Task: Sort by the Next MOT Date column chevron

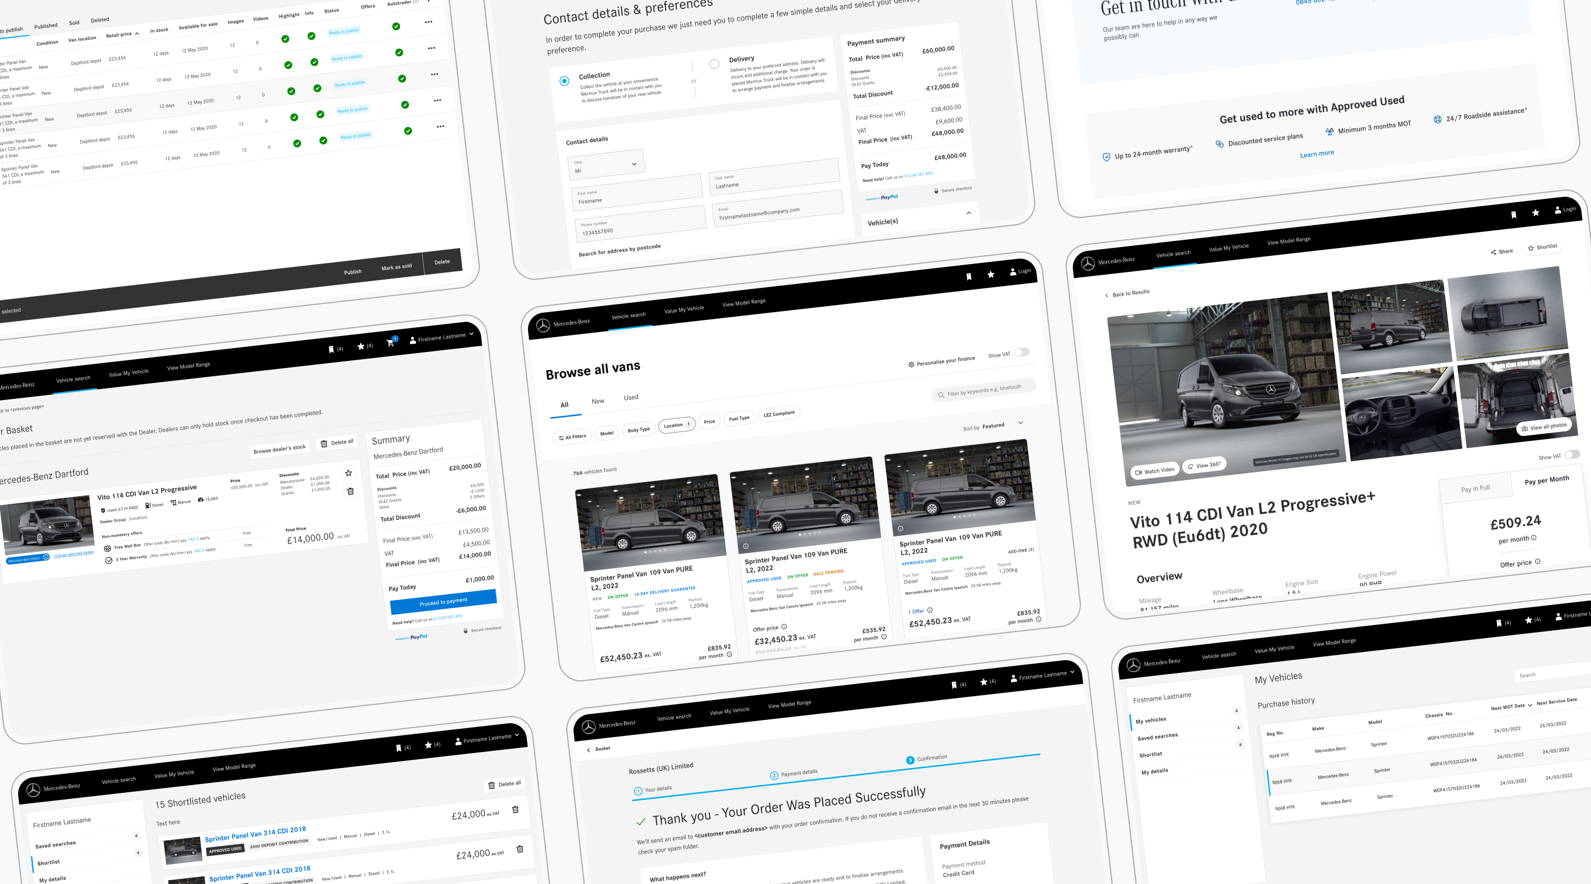Action: pyautogui.click(x=1530, y=705)
